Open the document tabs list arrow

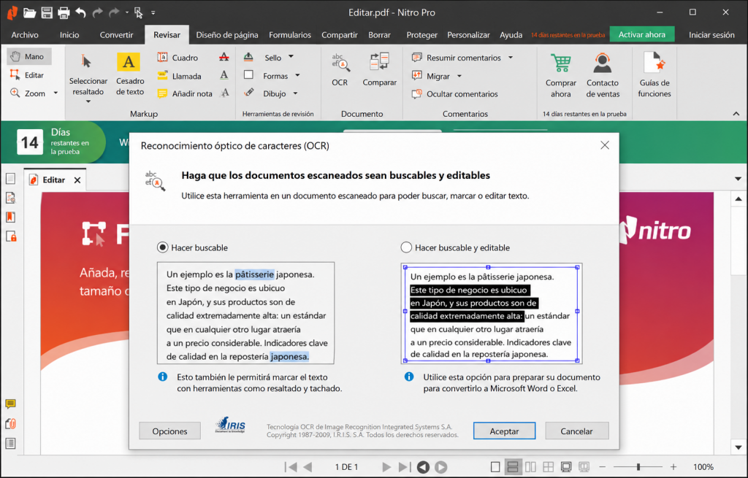pyautogui.click(x=738, y=180)
